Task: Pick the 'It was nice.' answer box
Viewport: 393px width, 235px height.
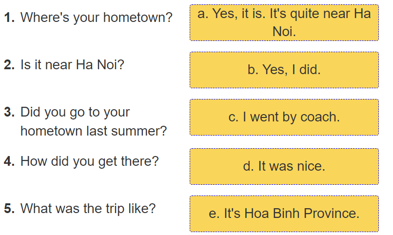Action: pyautogui.click(x=284, y=166)
